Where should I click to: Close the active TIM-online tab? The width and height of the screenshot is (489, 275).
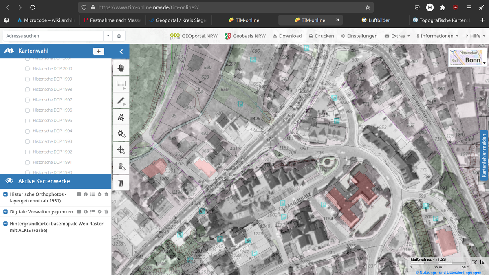(x=337, y=20)
